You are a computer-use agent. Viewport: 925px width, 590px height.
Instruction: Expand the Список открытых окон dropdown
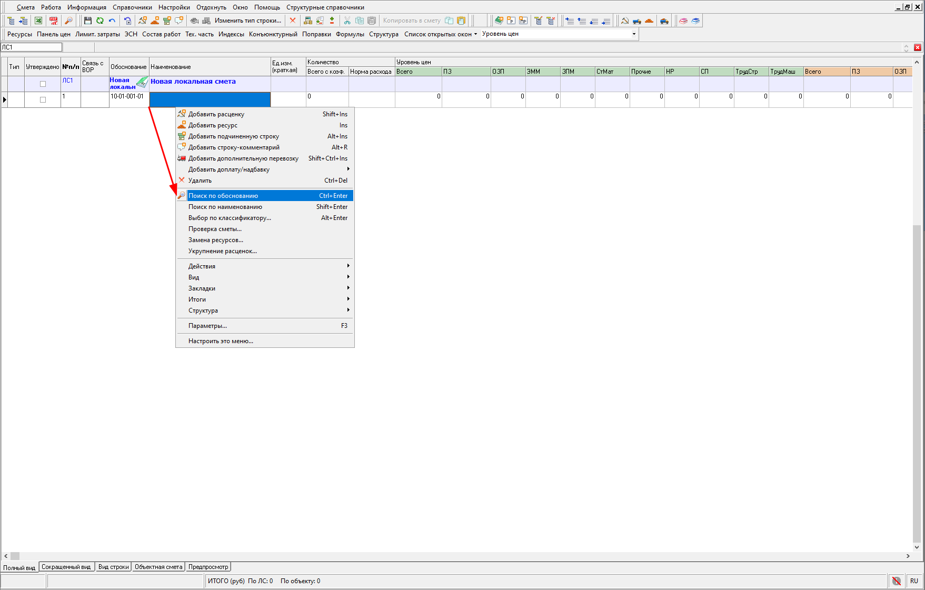tap(441, 34)
